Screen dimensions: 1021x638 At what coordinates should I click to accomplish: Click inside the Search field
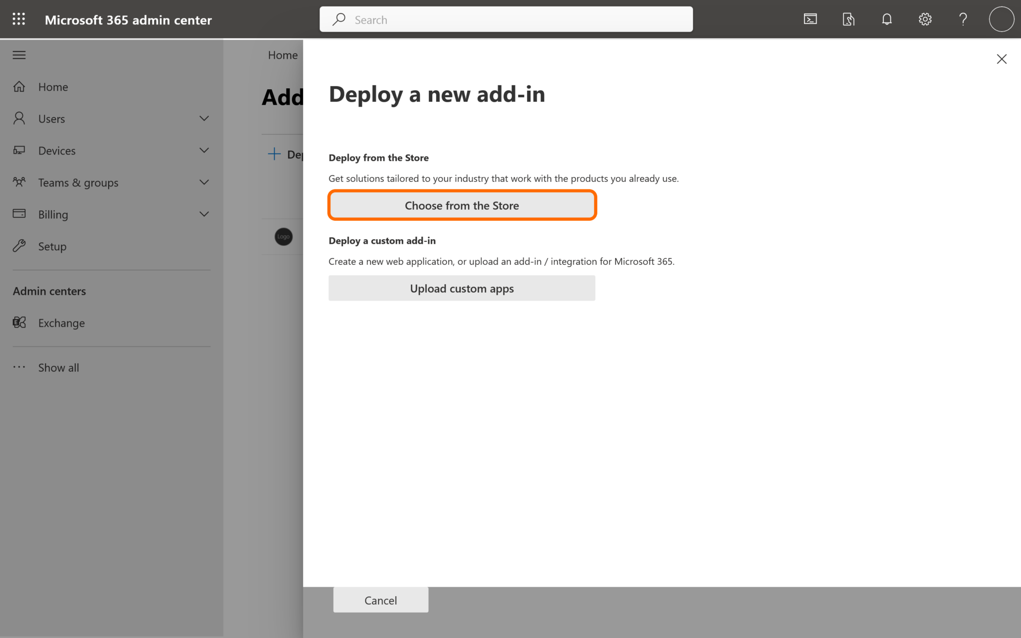pyautogui.click(x=506, y=19)
